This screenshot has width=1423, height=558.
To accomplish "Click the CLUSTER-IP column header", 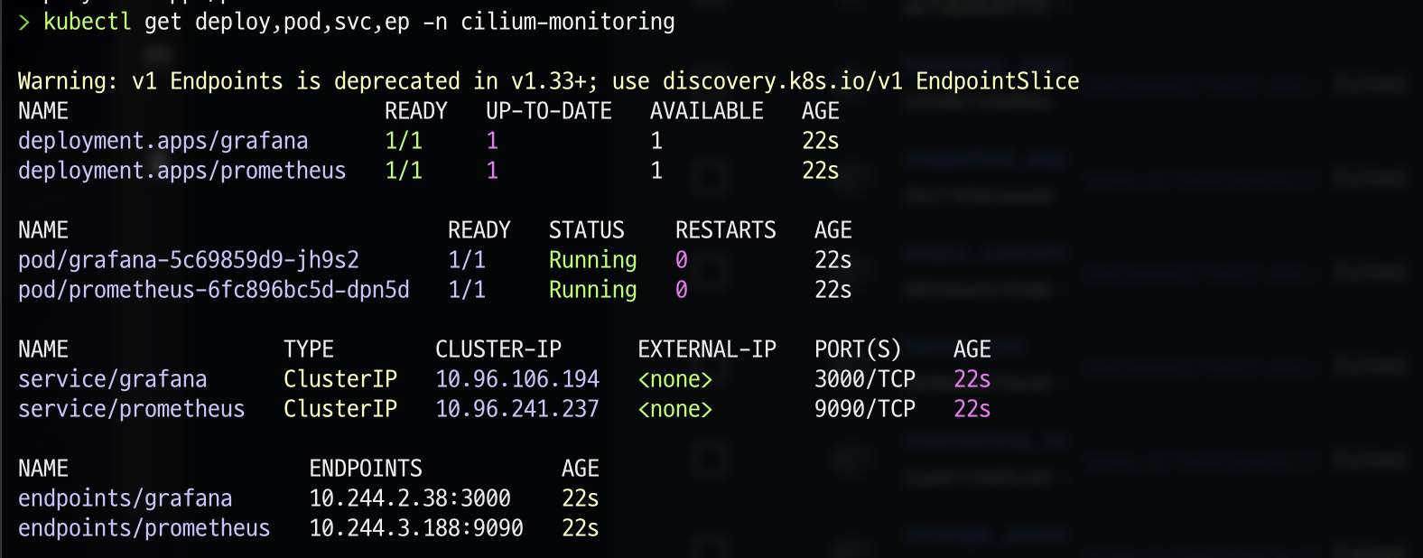I will click(498, 349).
